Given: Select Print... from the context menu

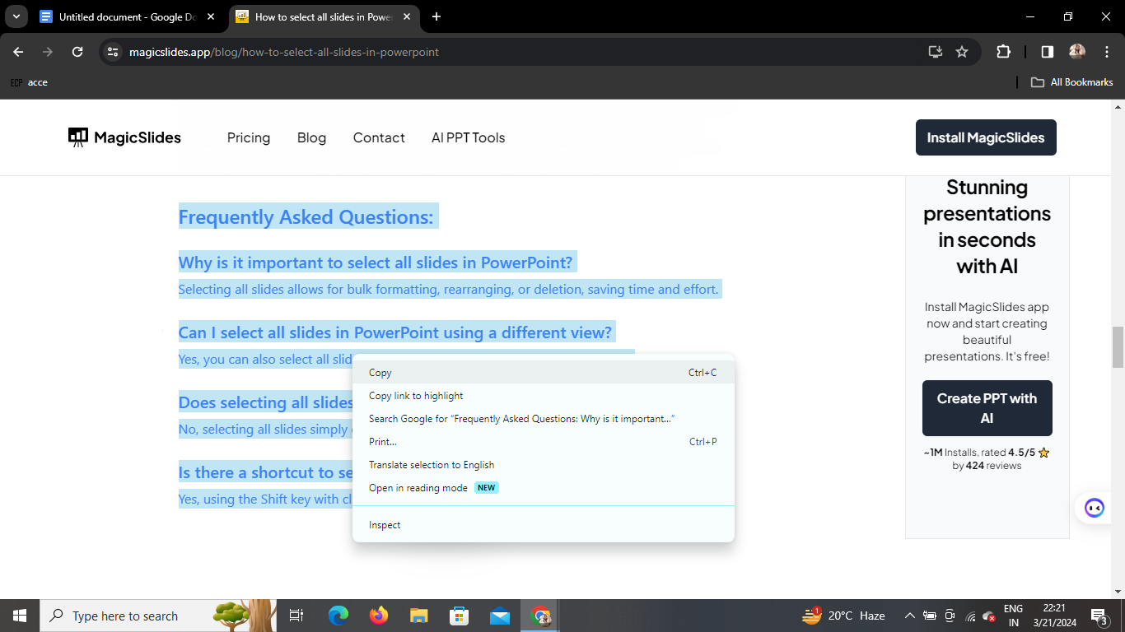Looking at the screenshot, I should (x=544, y=442).
